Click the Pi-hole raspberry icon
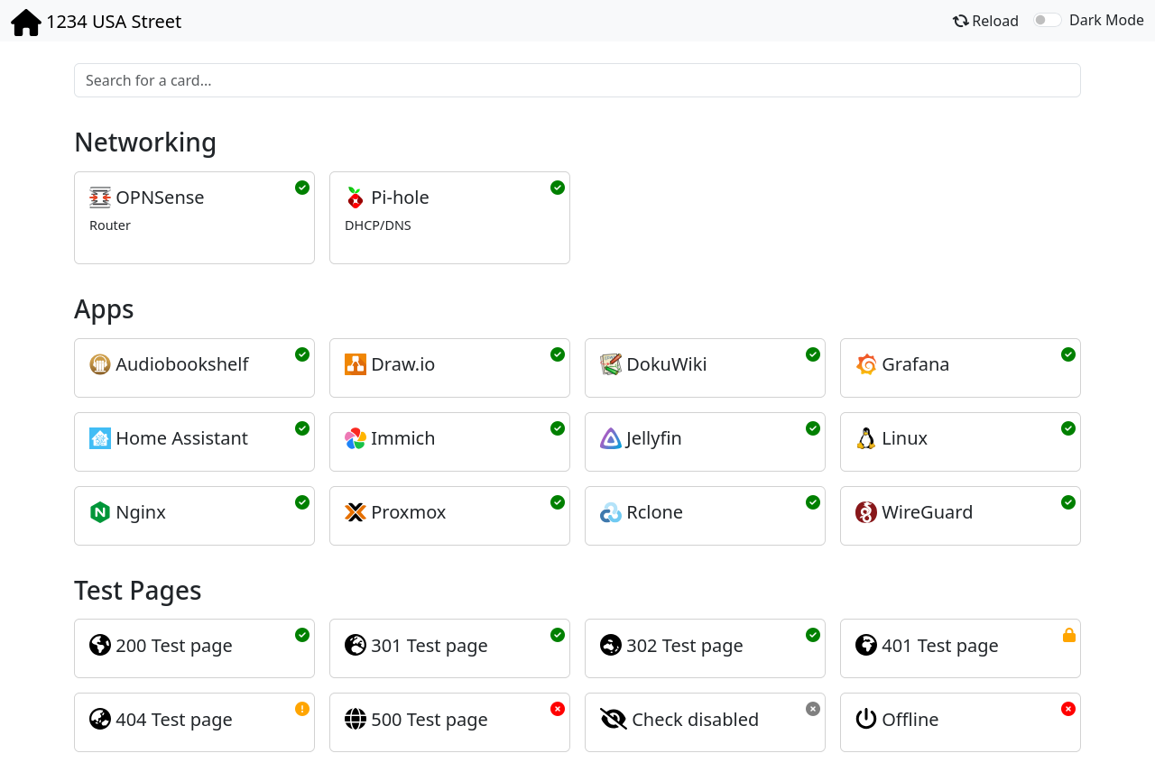 (356, 198)
